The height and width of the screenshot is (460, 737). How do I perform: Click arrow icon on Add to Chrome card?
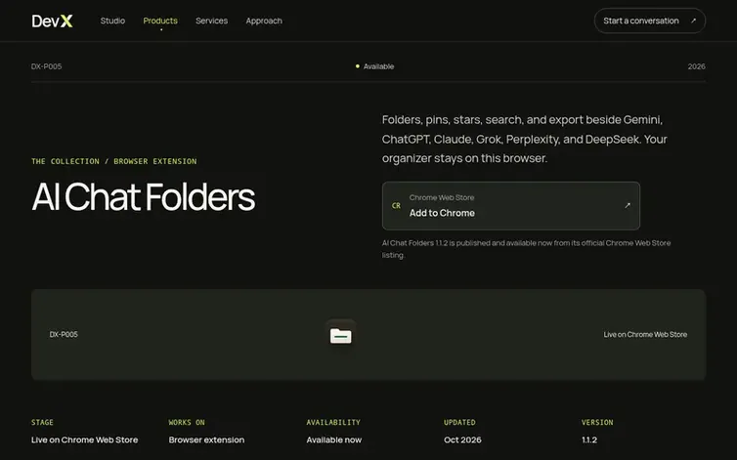pos(627,205)
